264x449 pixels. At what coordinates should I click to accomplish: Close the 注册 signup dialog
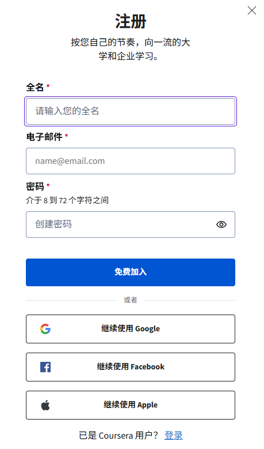252,10
